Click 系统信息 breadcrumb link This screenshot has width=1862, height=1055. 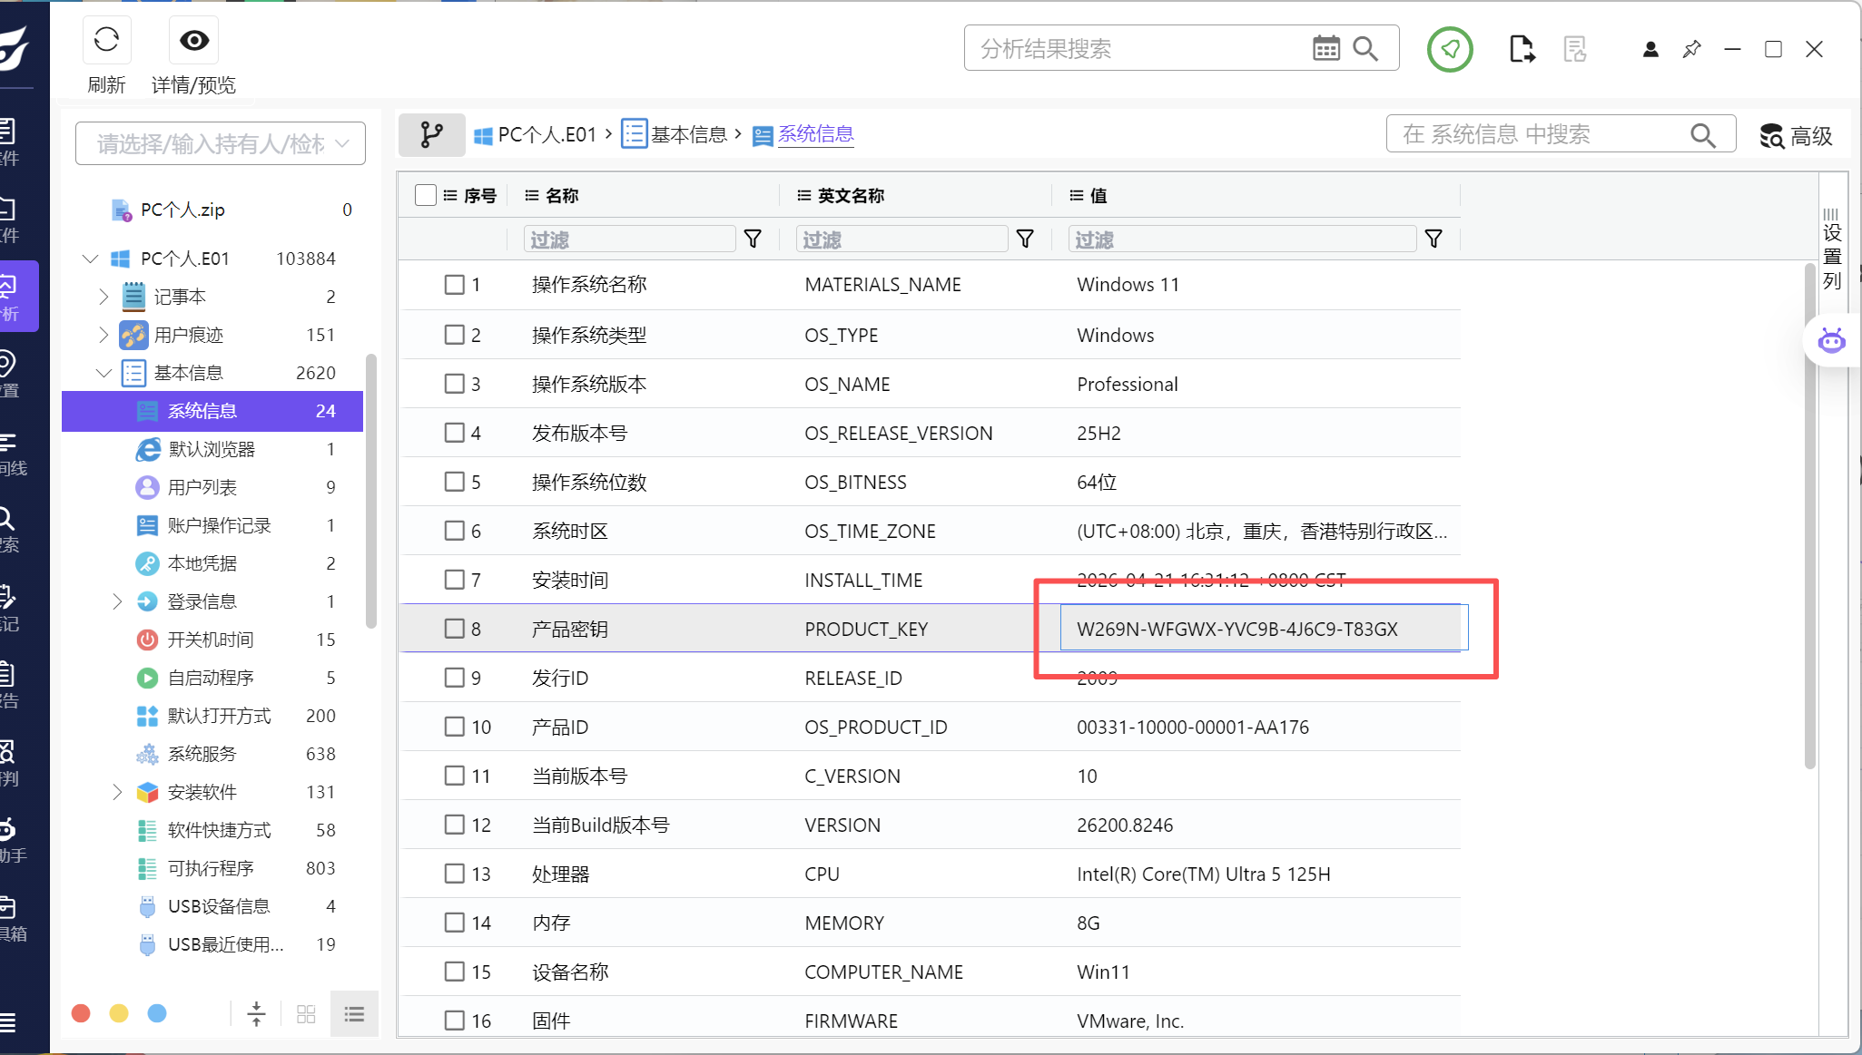[816, 134]
